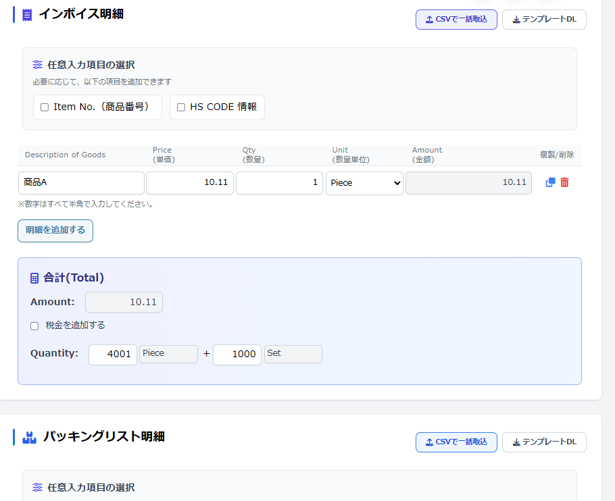Check the HS CODE 情報 option
This screenshot has width=615, height=501.
(x=180, y=107)
